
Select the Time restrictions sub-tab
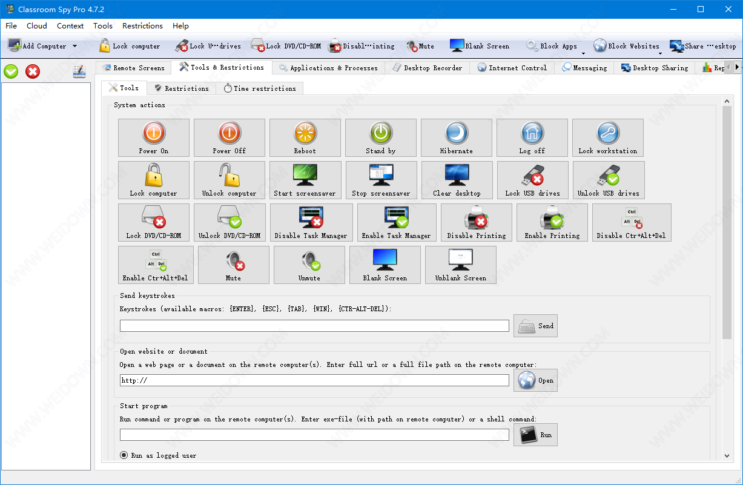pos(259,88)
